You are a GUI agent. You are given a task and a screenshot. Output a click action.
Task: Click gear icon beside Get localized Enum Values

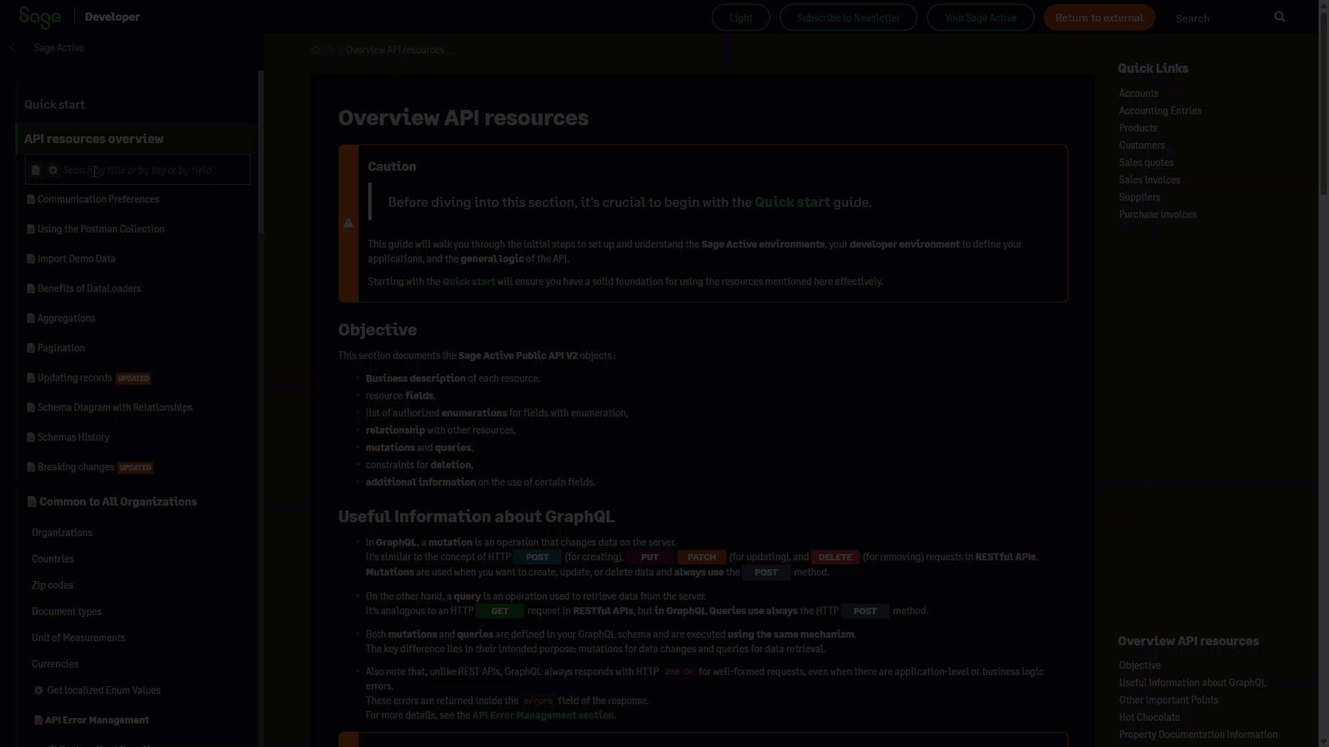point(39,690)
